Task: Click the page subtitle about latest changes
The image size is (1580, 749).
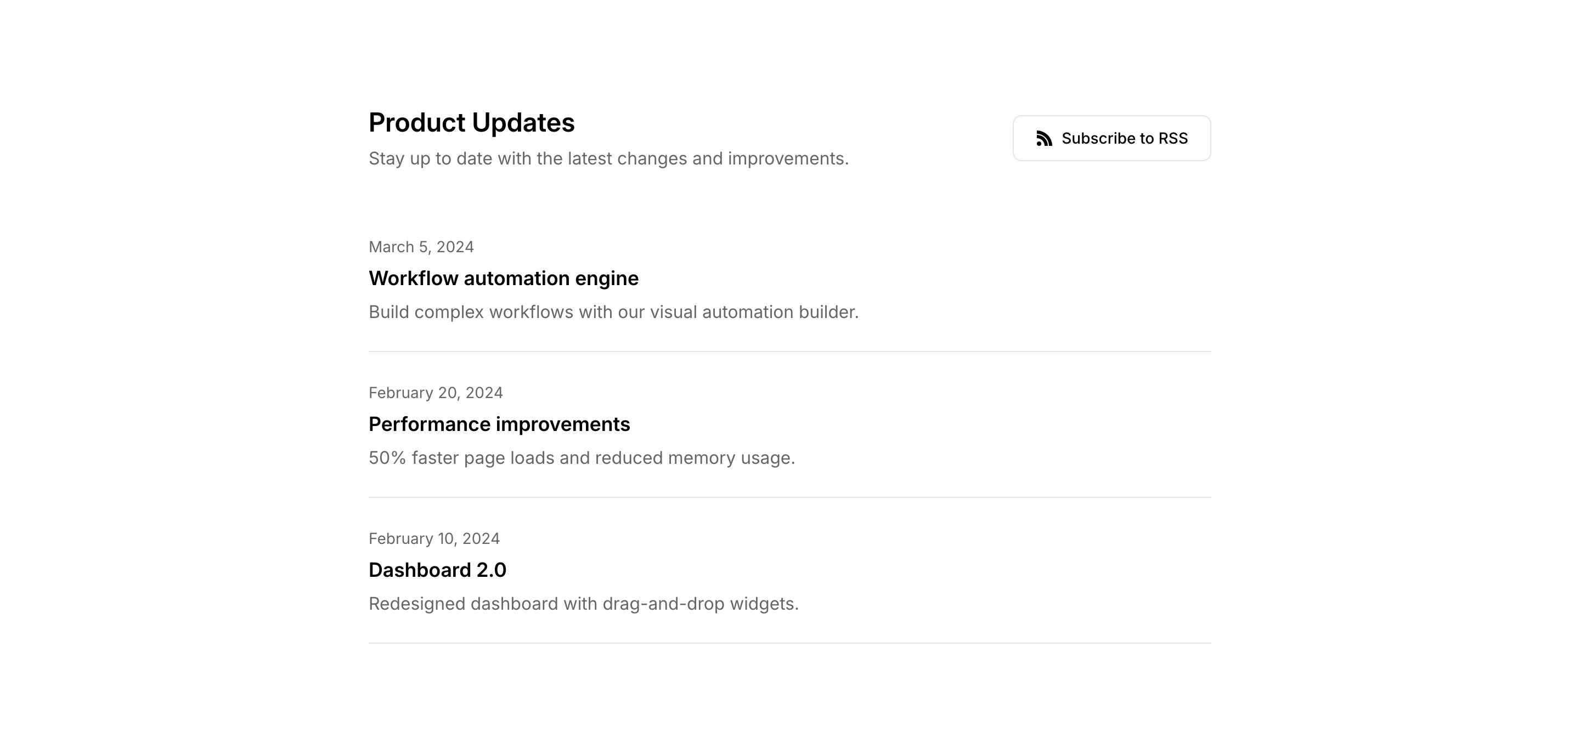Action: pyautogui.click(x=608, y=159)
